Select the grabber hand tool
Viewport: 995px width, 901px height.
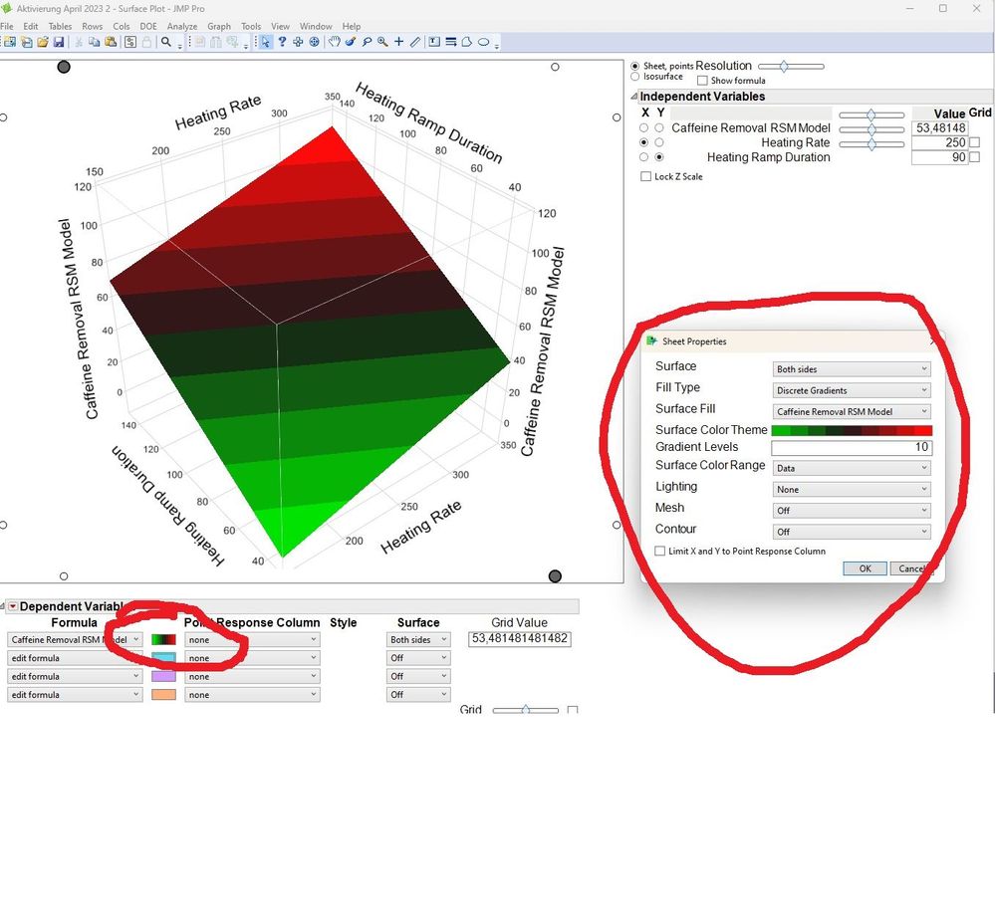[335, 42]
